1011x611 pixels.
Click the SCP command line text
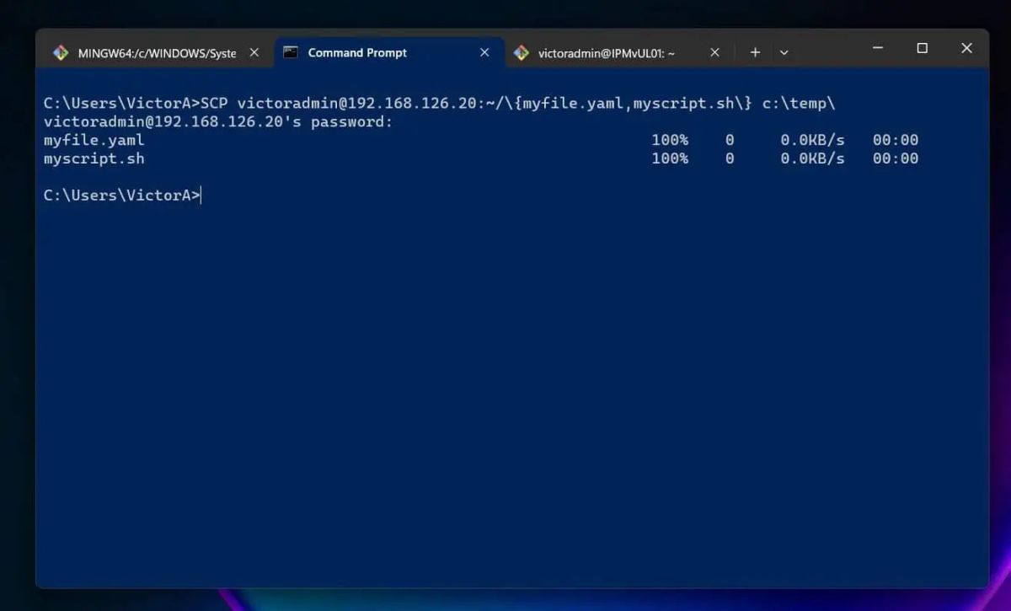point(439,104)
